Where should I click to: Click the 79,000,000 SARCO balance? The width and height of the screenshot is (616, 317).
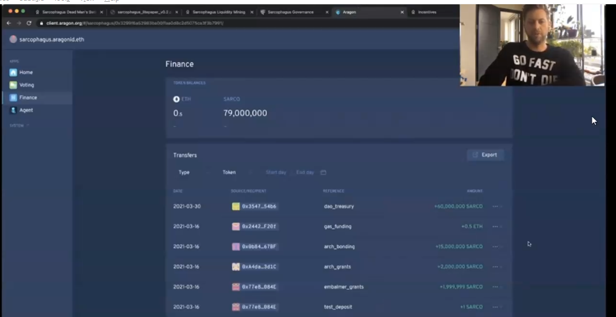pyautogui.click(x=245, y=113)
